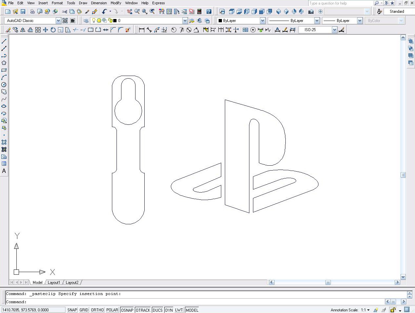The height and width of the screenshot is (313, 415).
Task: Toggle GRID display in status bar
Action: click(84, 310)
